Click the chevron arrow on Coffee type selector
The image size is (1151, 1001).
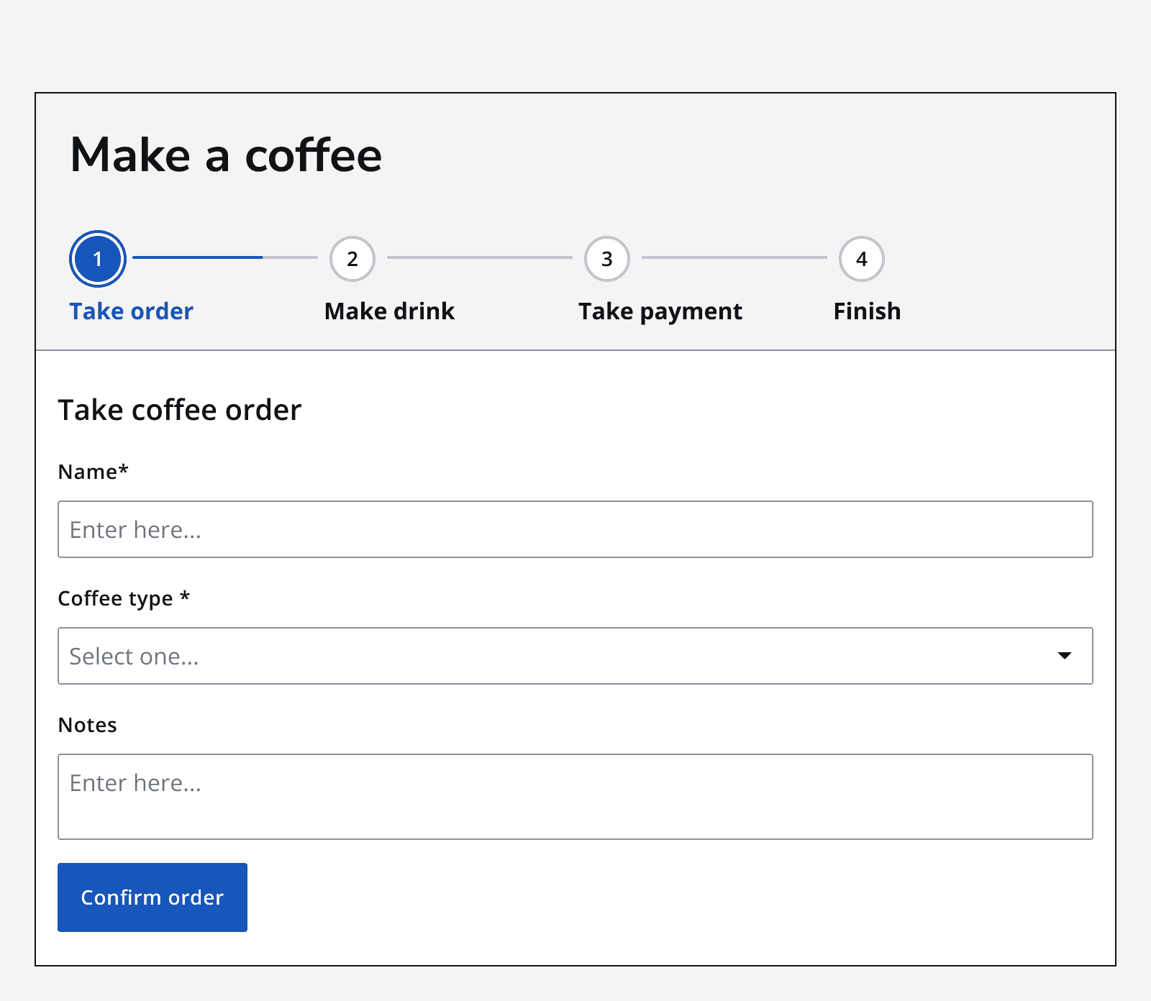[x=1065, y=656]
